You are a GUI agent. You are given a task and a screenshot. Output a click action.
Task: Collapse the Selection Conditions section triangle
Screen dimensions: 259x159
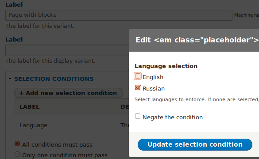tap(10, 79)
